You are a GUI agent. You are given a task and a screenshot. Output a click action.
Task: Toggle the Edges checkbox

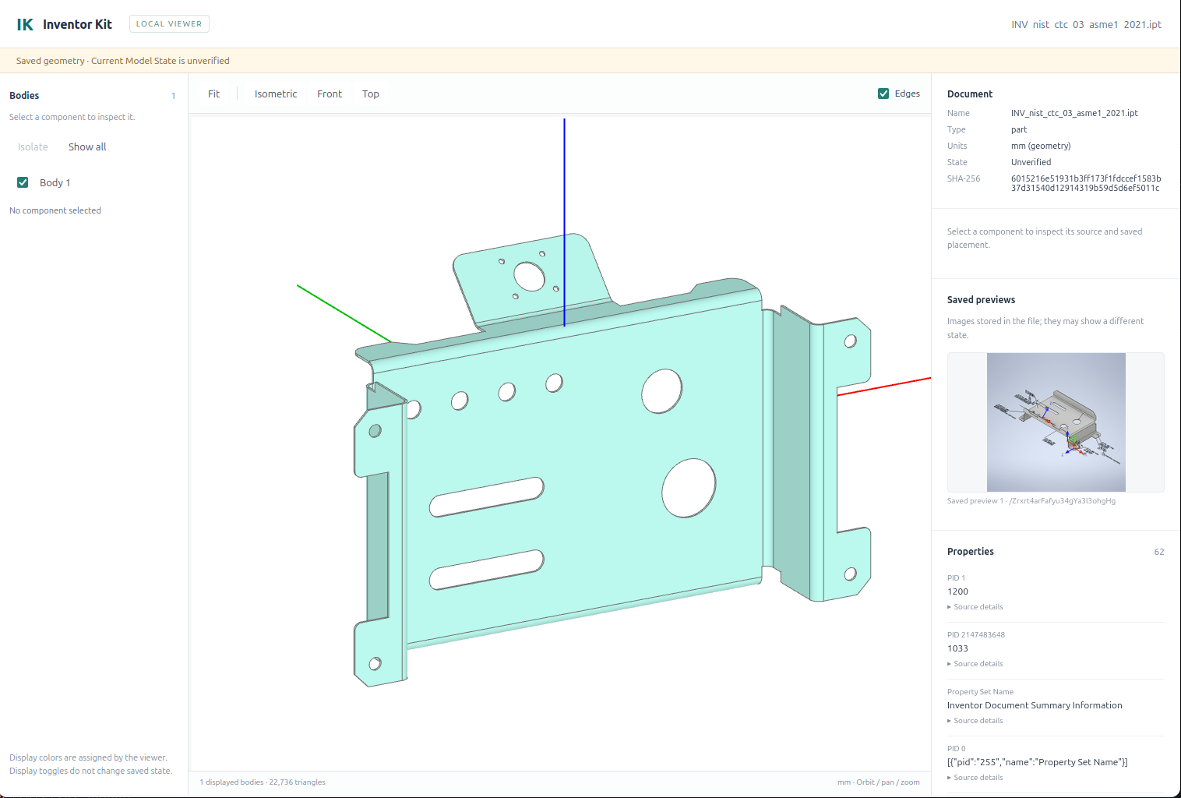(883, 94)
